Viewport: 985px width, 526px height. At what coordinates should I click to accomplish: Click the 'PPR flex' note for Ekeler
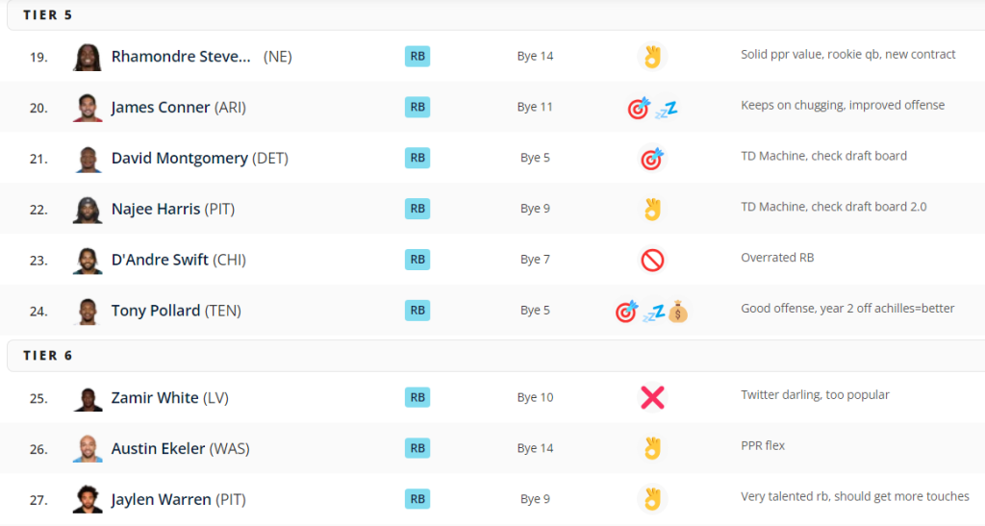763,445
